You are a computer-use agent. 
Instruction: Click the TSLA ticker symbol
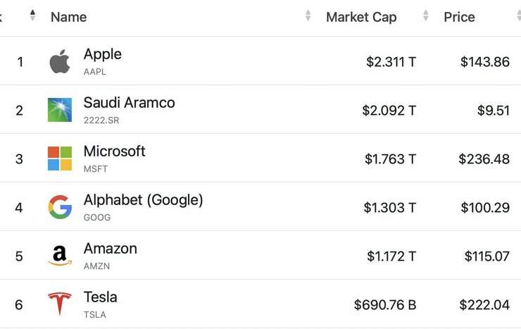click(95, 314)
